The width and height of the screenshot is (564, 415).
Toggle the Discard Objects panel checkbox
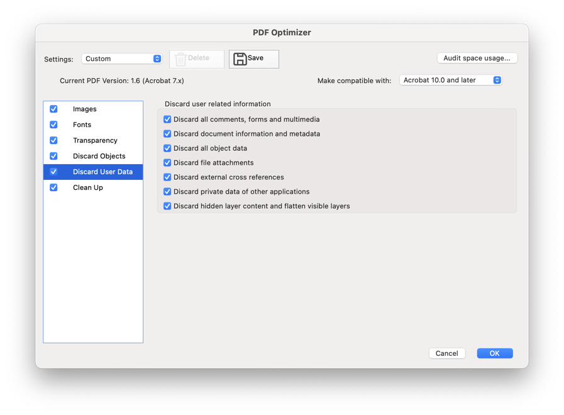(x=53, y=156)
